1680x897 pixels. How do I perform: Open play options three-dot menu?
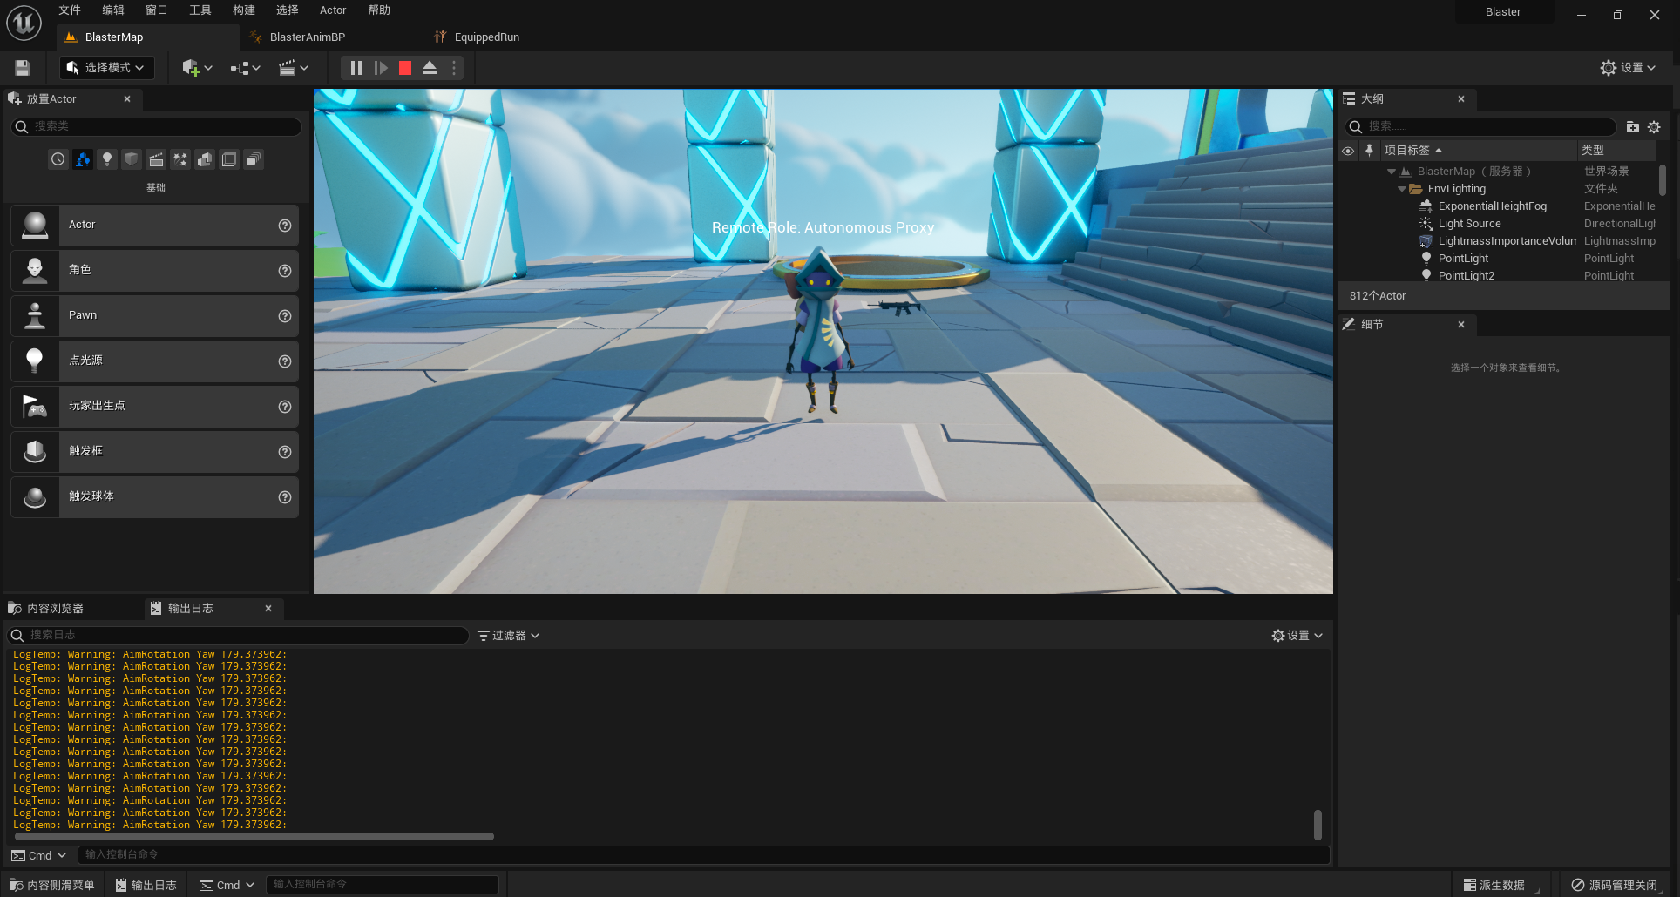point(453,68)
